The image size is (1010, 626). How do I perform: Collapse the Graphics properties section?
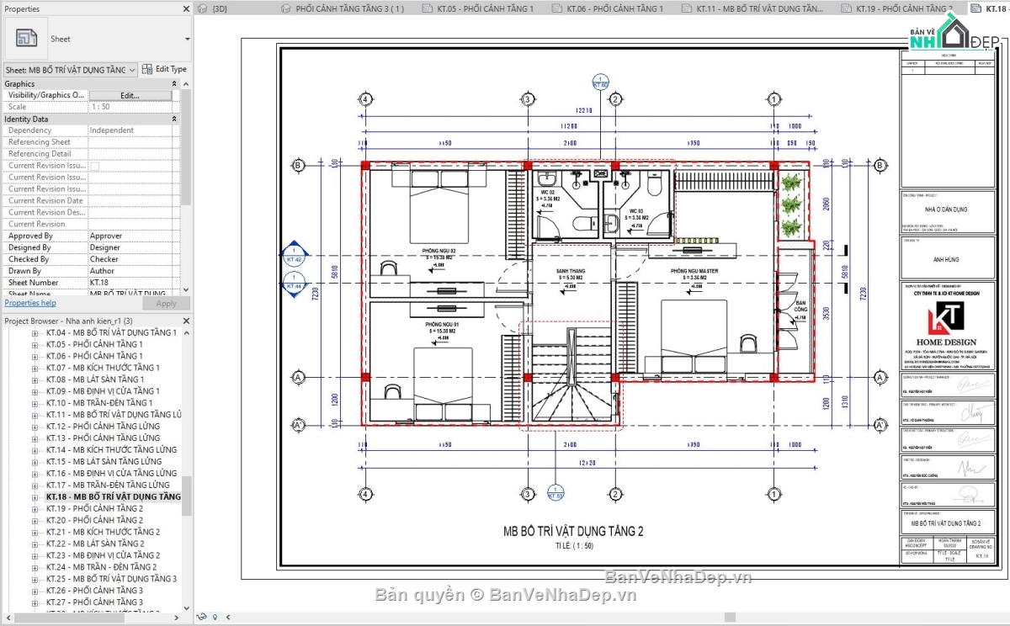point(174,84)
